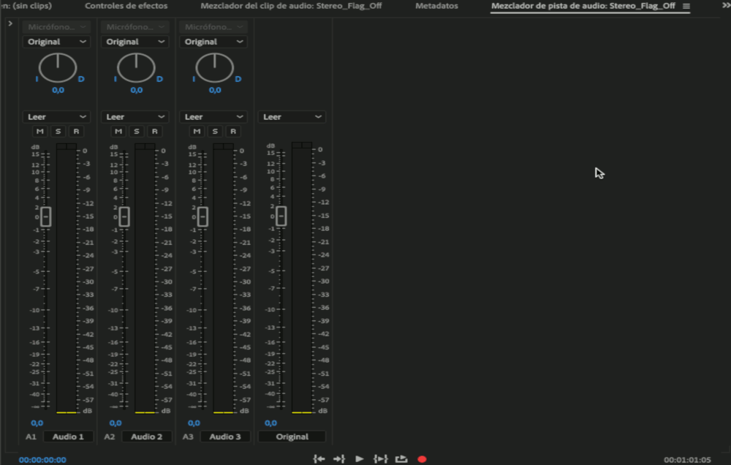Open Original master track Leer dropdown
The height and width of the screenshot is (465, 731).
pos(292,117)
